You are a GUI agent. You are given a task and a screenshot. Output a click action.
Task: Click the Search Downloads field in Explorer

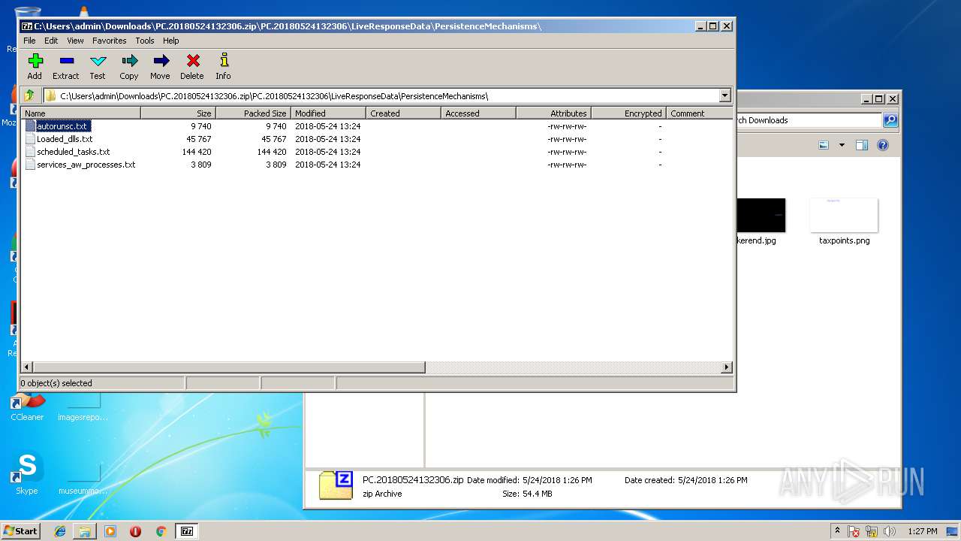pos(809,120)
